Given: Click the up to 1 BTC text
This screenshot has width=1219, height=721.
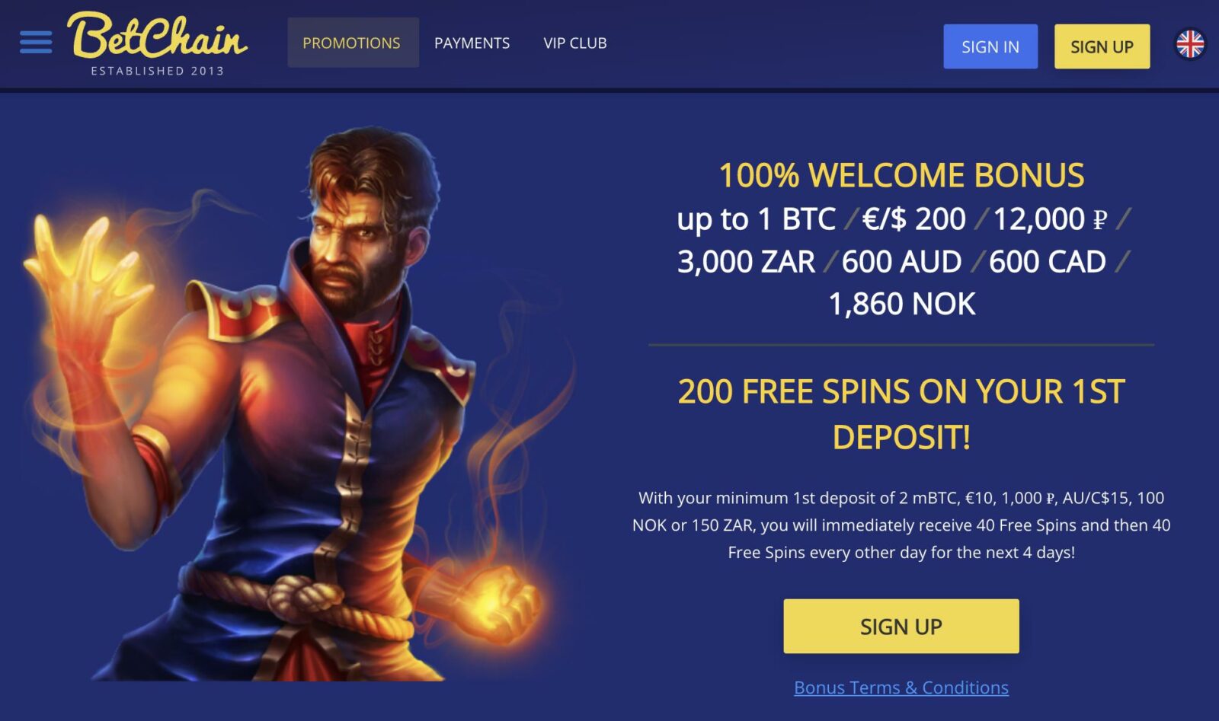Looking at the screenshot, I should tap(757, 219).
